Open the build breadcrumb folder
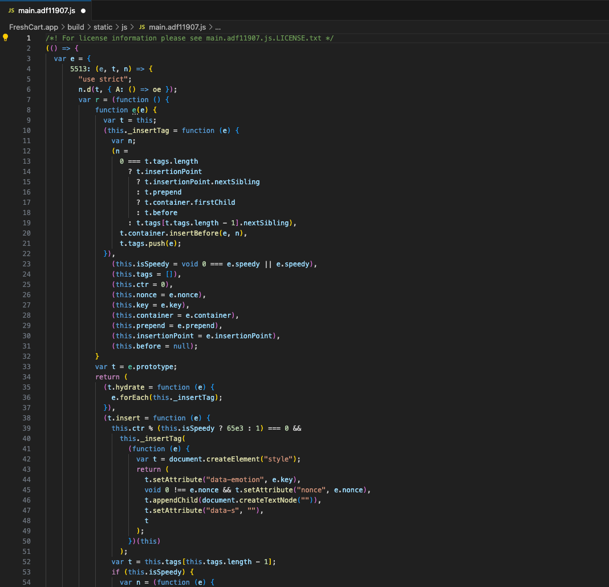This screenshot has height=587, width=609. pos(76,27)
